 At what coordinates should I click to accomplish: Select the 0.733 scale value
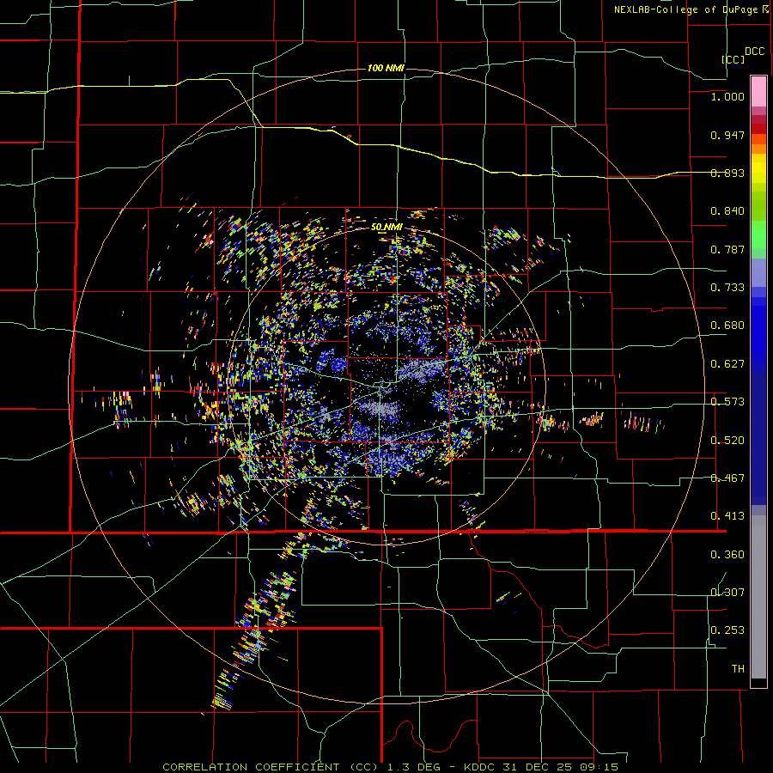pyautogui.click(x=727, y=288)
